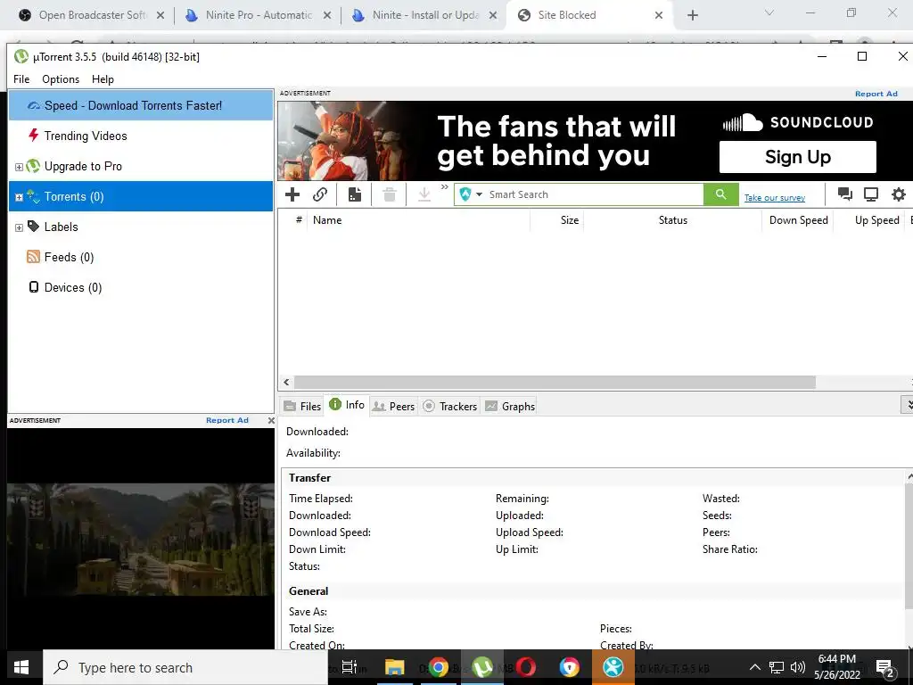
Task: Open the Windows Start menu
Action: pos(21,667)
